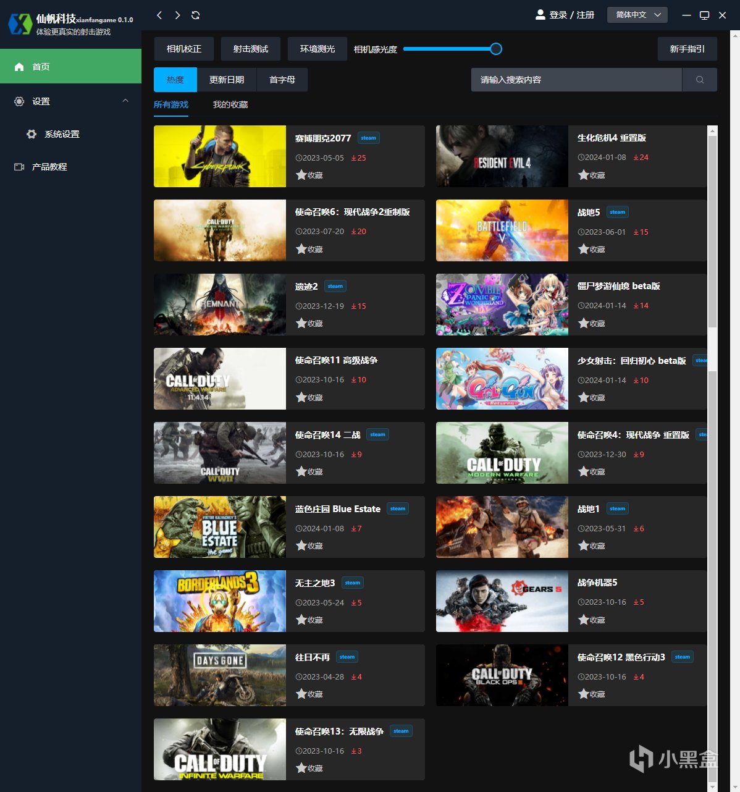Open the Gears 5 thumbnail

click(x=502, y=601)
